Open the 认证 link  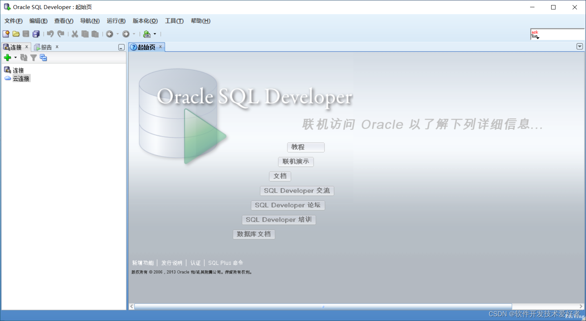click(x=196, y=263)
